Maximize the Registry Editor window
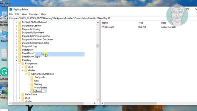The height and width of the screenshot is (111, 197). [x=187, y=9]
